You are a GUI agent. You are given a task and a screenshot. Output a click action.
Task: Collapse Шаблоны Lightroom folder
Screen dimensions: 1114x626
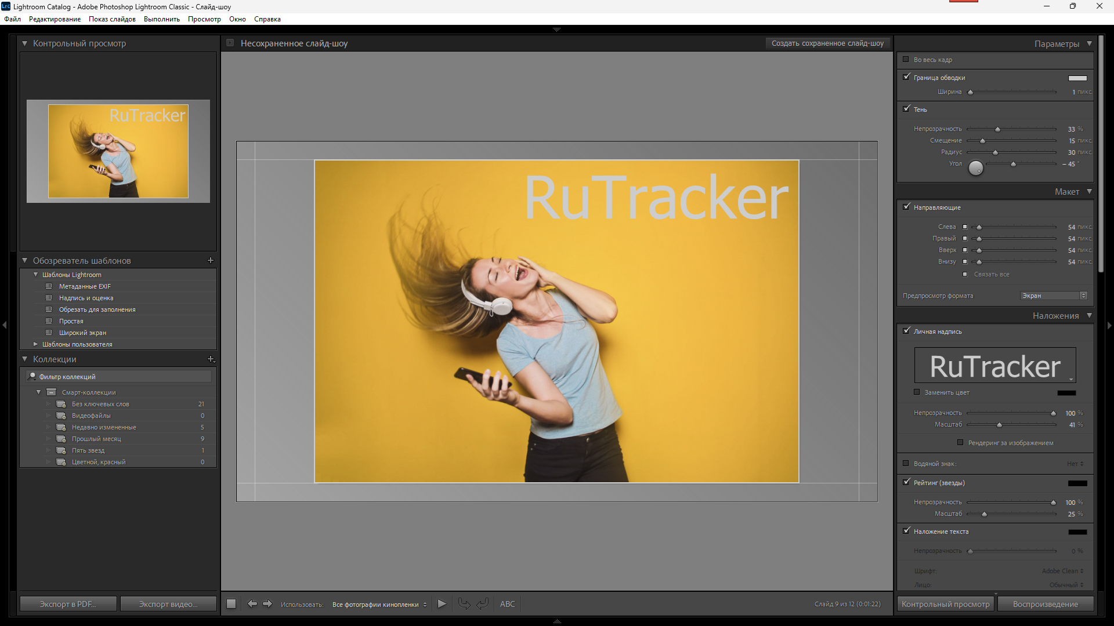point(36,275)
